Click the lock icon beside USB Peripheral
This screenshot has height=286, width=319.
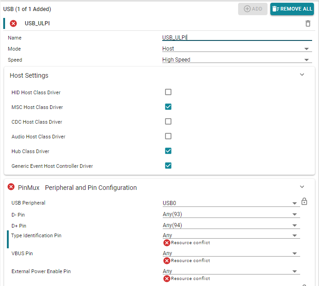point(304,201)
